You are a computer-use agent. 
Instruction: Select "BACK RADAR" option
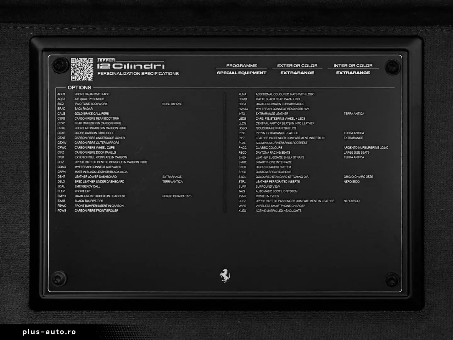point(84,109)
